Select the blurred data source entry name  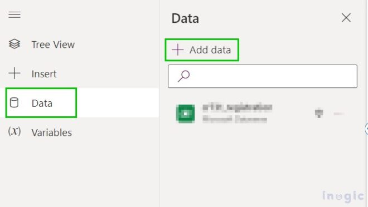238,107
